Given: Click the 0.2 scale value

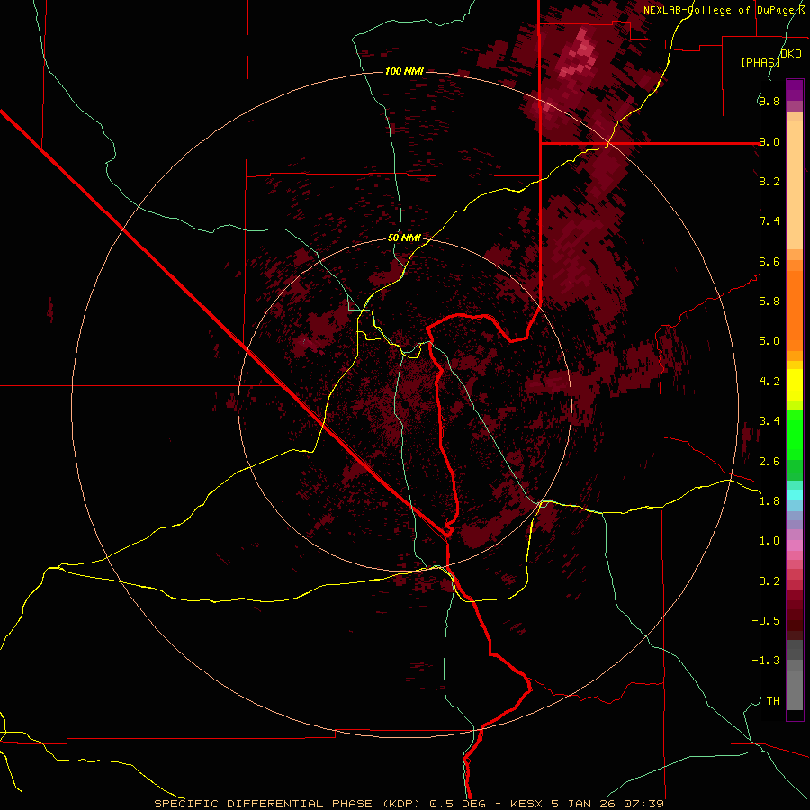Looking at the screenshot, I should pos(769,581).
